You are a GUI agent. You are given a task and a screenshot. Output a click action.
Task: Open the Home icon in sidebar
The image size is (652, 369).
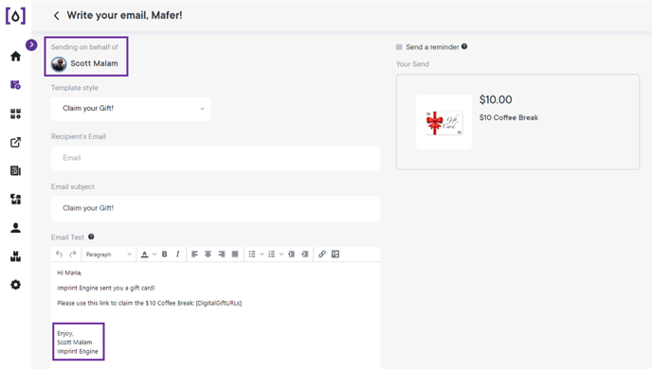(x=15, y=56)
